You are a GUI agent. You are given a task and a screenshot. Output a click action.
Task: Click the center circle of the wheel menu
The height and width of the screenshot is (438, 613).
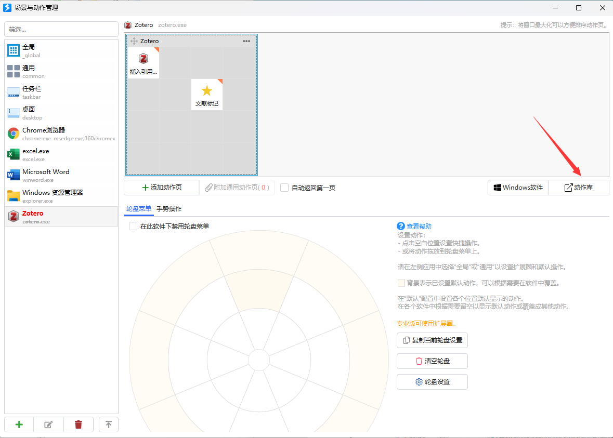click(x=259, y=360)
